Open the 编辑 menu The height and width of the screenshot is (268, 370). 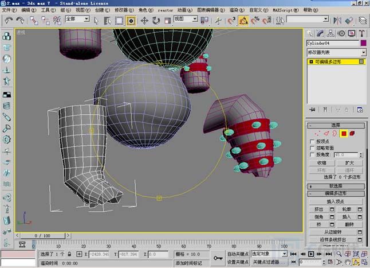pyautogui.click(x=29, y=10)
